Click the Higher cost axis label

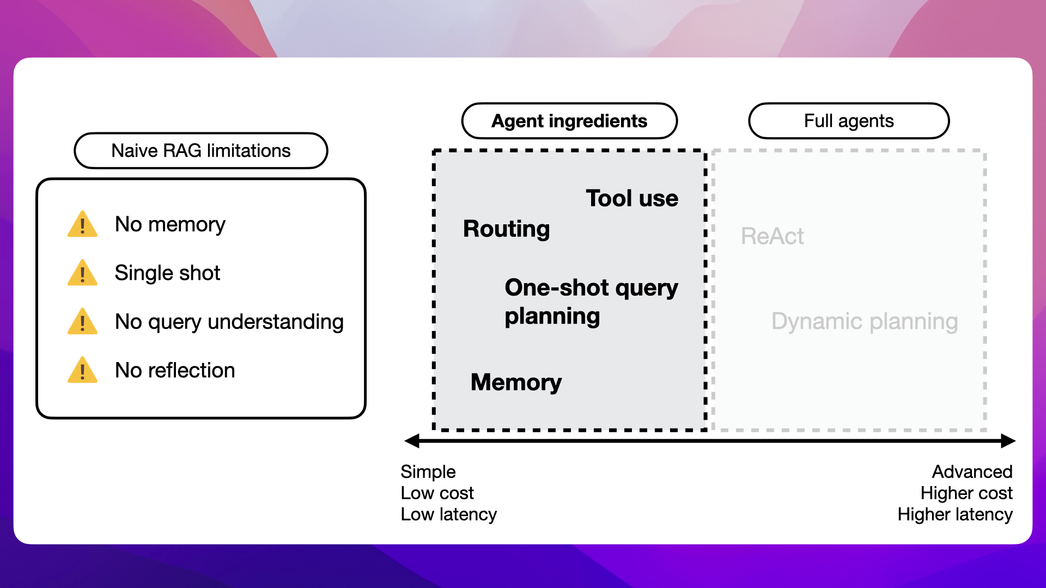coord(966,493)
